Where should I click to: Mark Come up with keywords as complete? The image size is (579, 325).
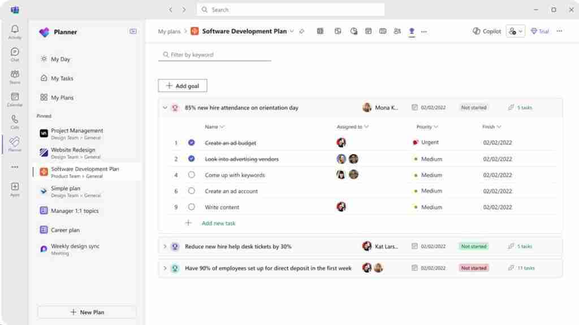coord(191,175)
